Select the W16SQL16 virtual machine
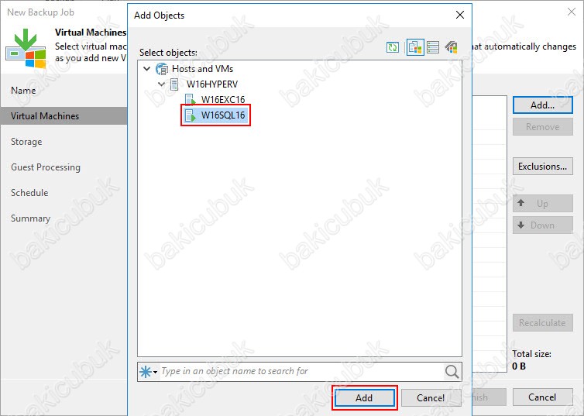 point(223,115)
